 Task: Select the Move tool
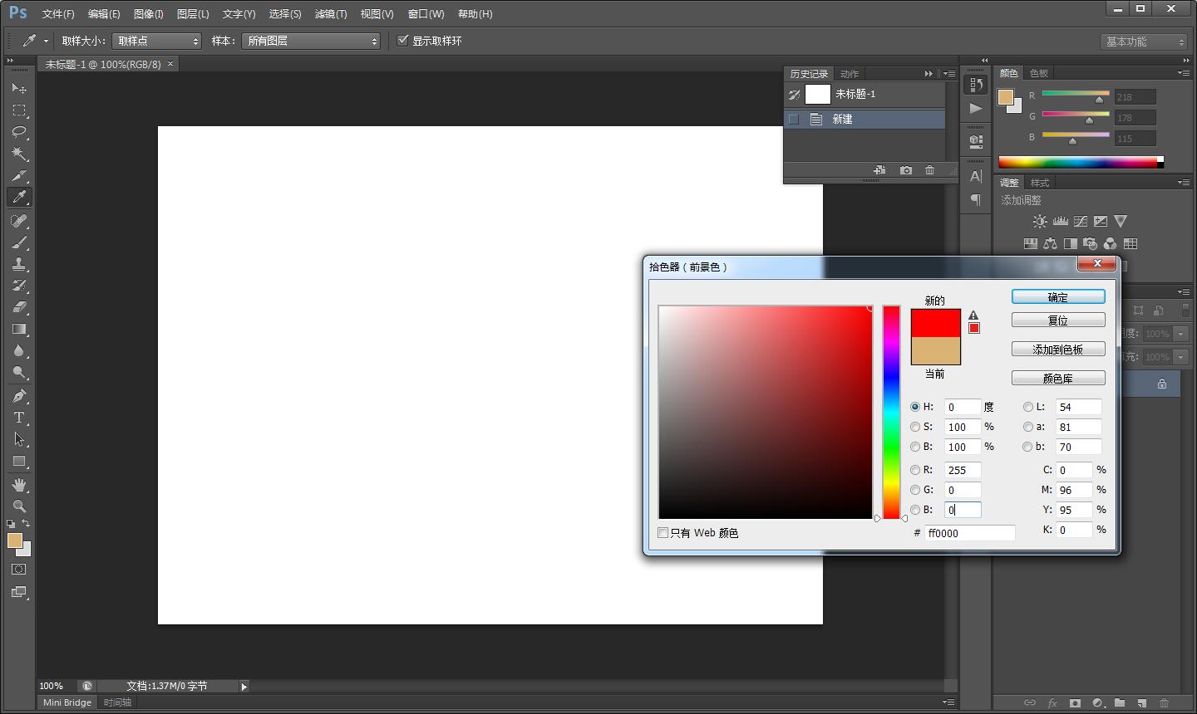pyautogui.click(x=19, y=88)
